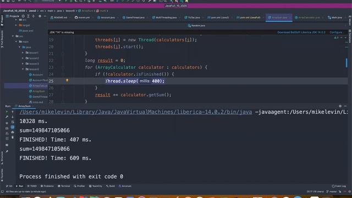352x198 pixels.
Task: Select pom.xml in project tree
Action: click(26, 31)
